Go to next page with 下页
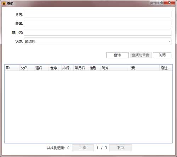Screen dimensions: 177x157 (x=120, y=148)
